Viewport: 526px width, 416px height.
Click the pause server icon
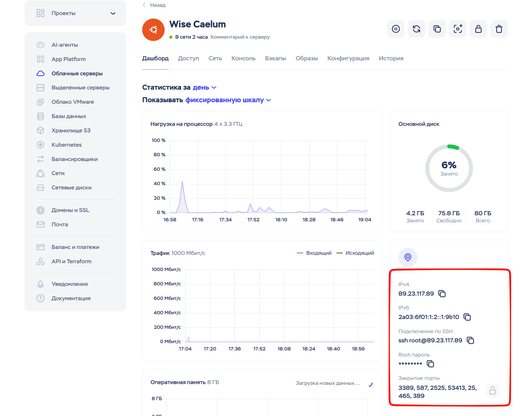coord(396,29)
